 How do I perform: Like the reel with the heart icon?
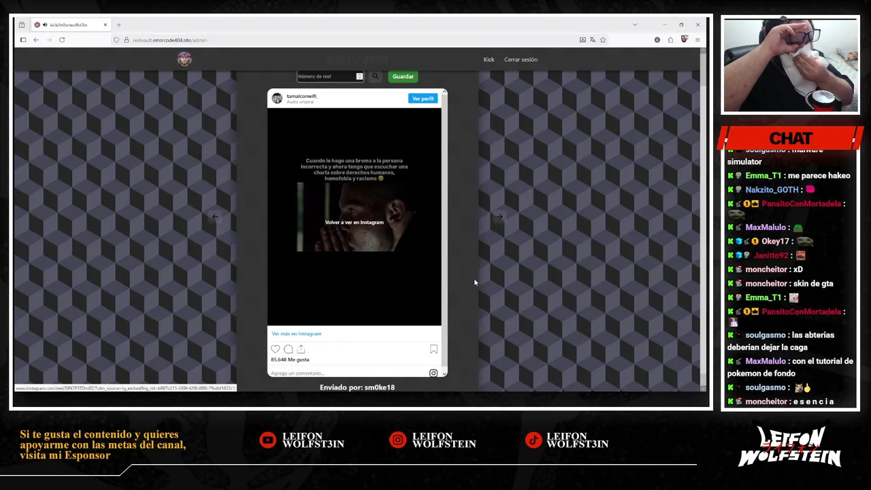[x=276, y=349]
